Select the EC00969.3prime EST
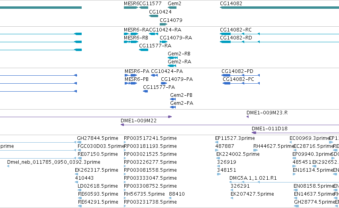339x208 pixels. point(291,143)
